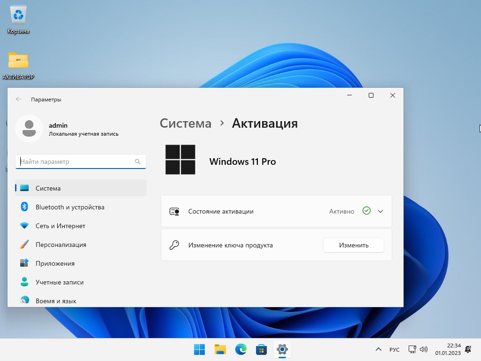This screenshot has height=361, width=481.
Task: Show hidden tray icons with the up arrow
Action: [x=379, y=349]
